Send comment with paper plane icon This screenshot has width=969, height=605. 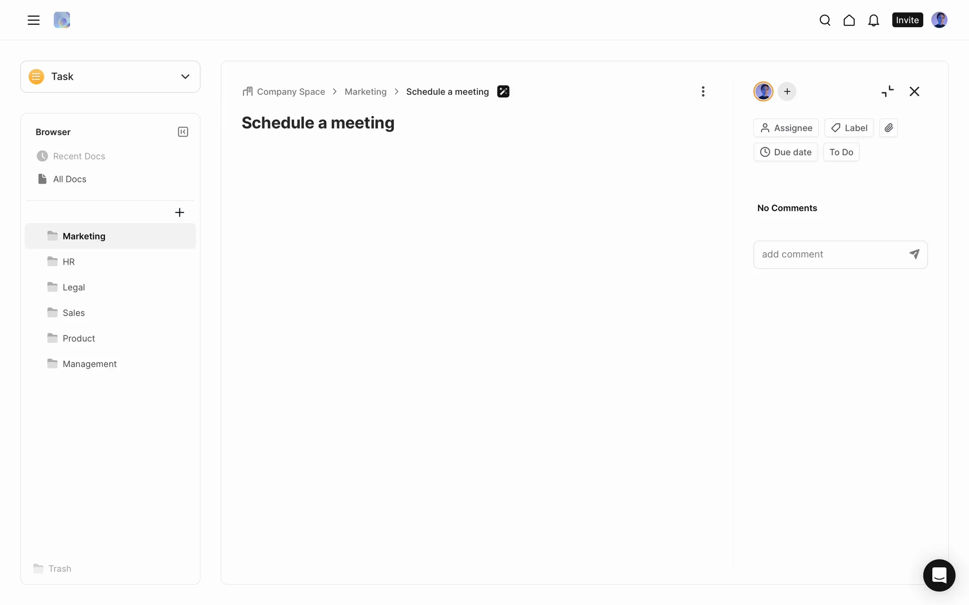click(914, 254)
